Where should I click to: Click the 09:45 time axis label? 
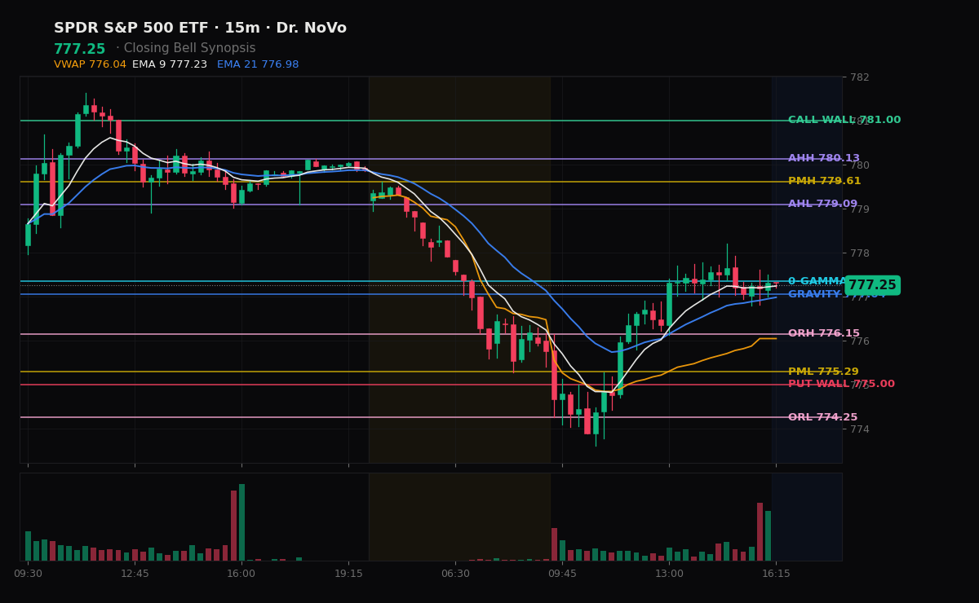click(562, 574)
